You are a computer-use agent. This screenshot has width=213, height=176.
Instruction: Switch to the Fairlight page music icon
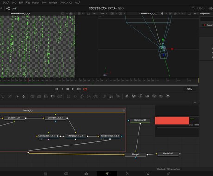148,174
